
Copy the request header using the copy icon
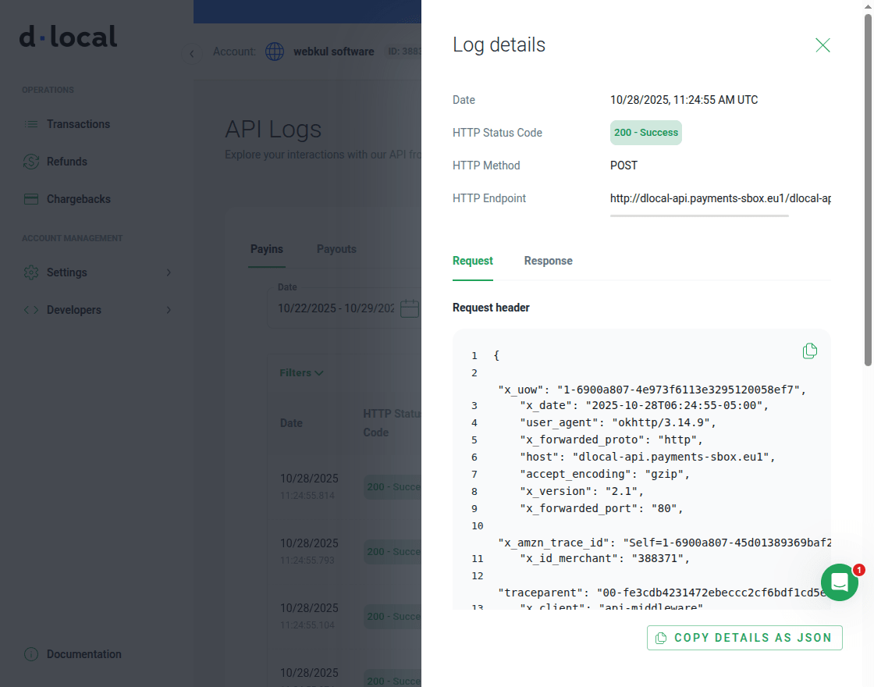[x=809, y=351]
